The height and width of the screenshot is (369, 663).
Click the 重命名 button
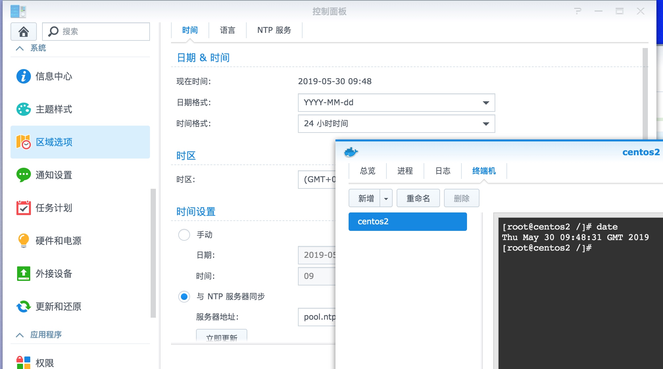click(x=418, y=198)
